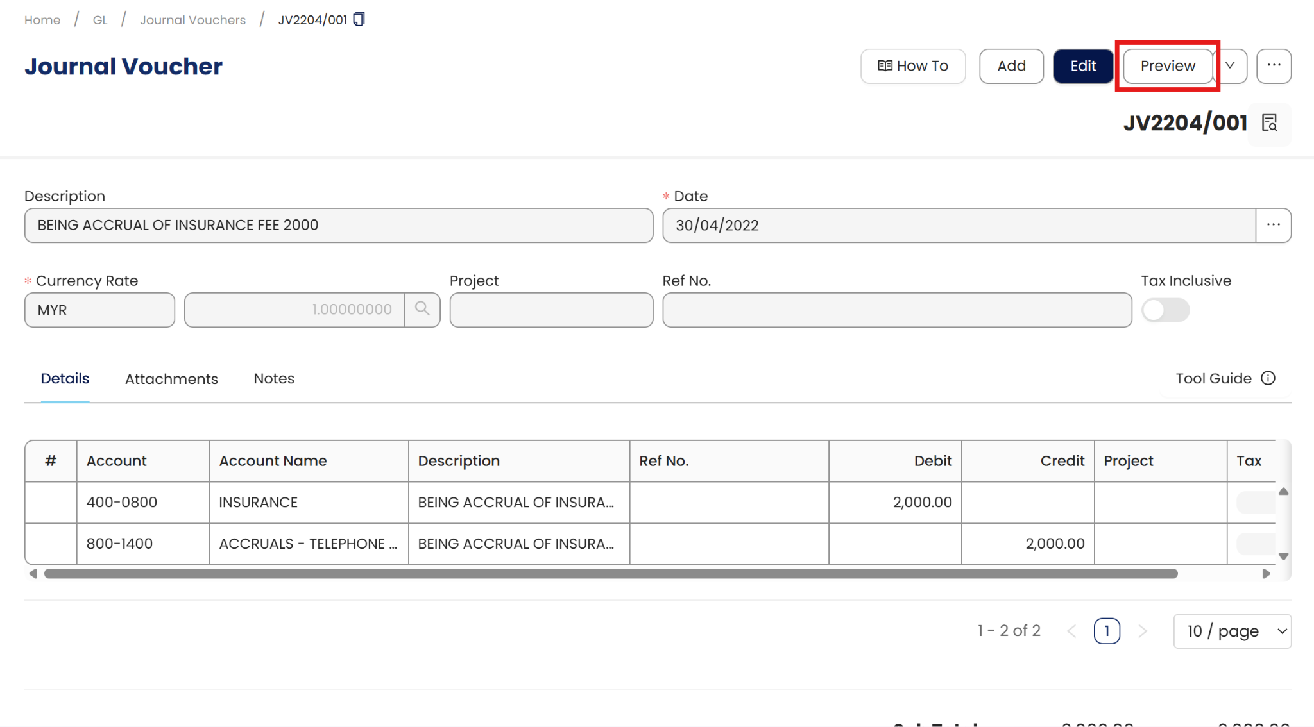
Task: Select page 1 in pagination
Action: (1107, 631)
